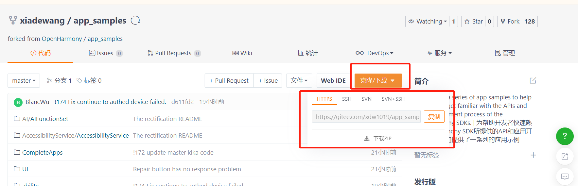This screenshot has height=186, width=578.
Task: Click the floating share/external link icon
Action: pyautogui.click(x=565, y=156)
